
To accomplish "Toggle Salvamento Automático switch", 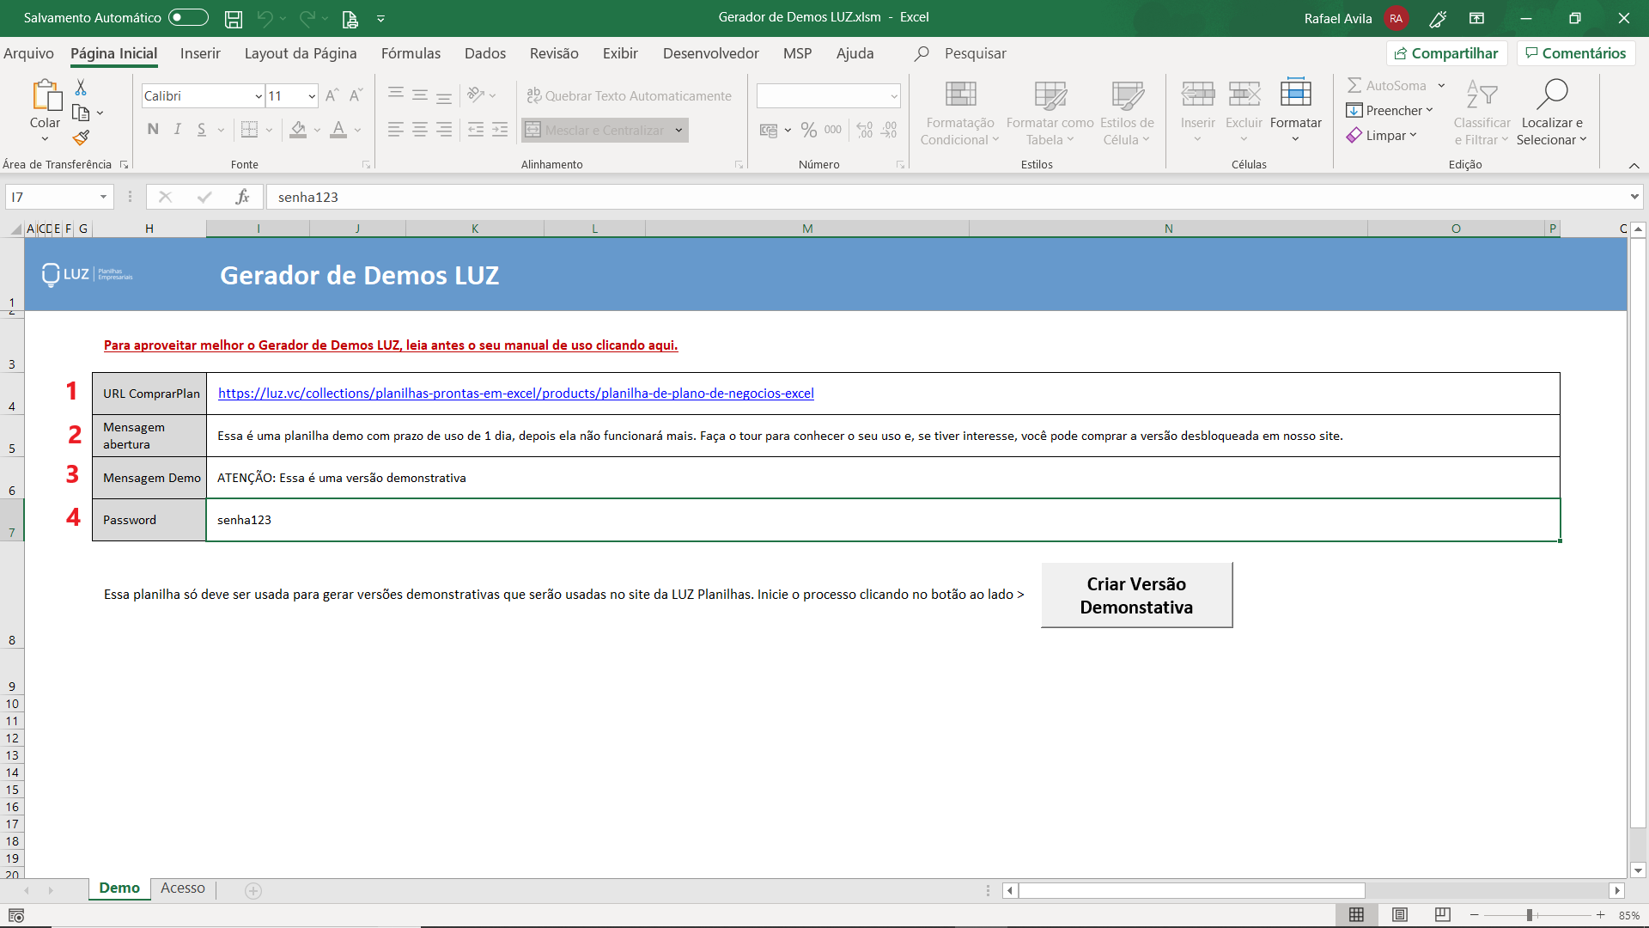I will coord(188,17).
